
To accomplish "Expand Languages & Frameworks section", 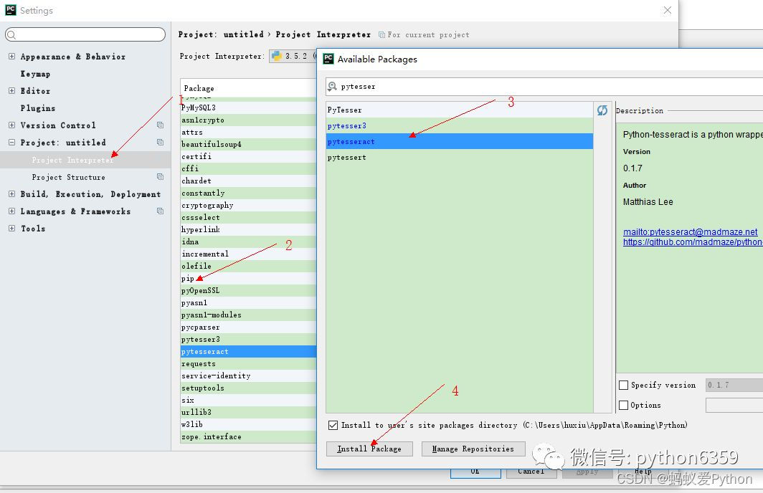I will [11, 211].
